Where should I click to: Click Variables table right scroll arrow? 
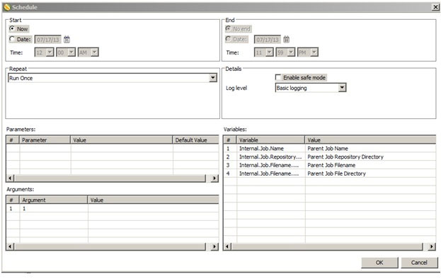(x=432, y=246)
